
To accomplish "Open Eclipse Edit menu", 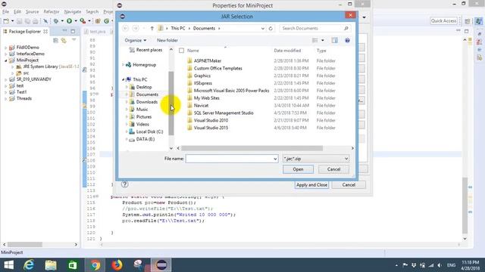I will pyautogui.click(x=17, y=12).
